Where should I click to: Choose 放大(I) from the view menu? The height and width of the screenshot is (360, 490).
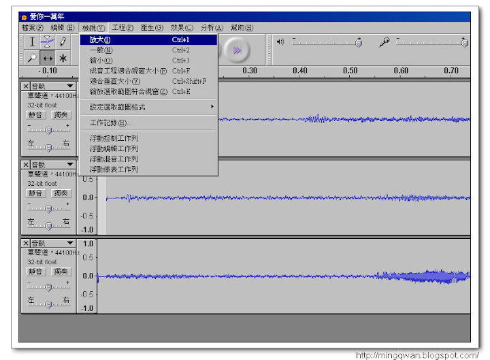point(149,39)
